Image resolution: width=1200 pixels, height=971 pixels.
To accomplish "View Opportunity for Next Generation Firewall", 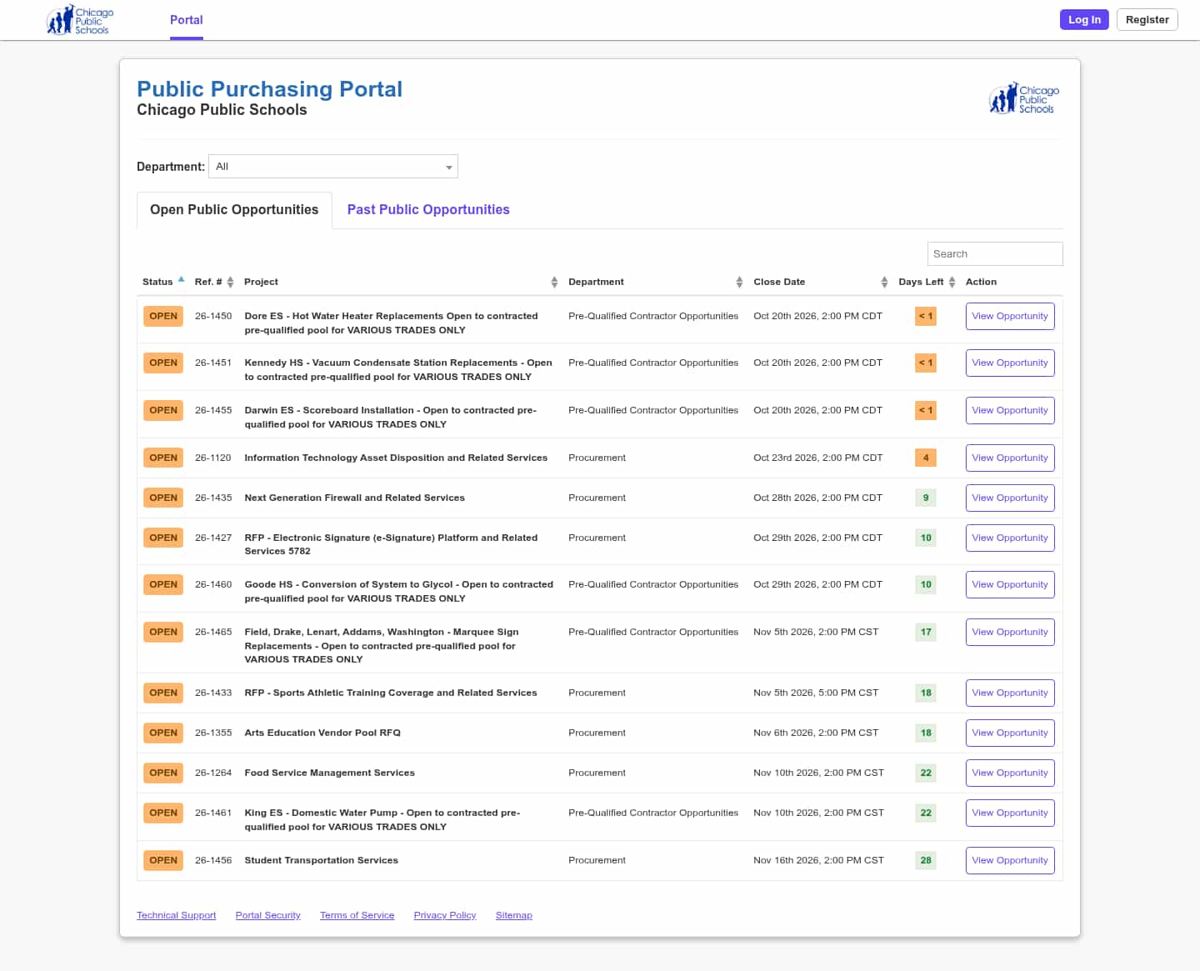I will pyautogui.click(x=1010, y=498).
